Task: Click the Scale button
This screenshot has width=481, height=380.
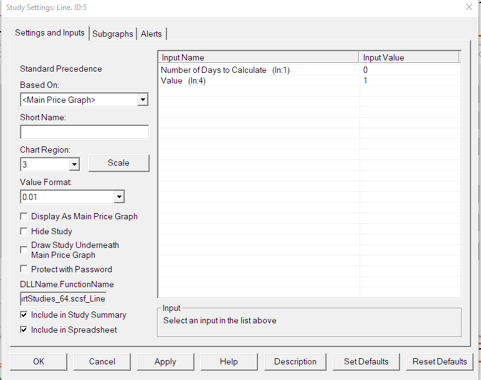Action: [x=119, y=163]
